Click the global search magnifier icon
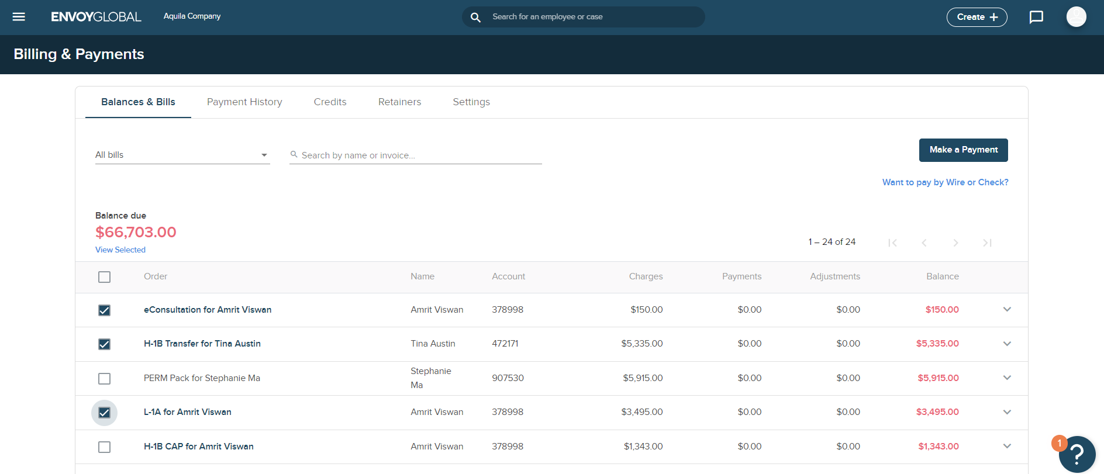1104x474 pixels. click(476, 18)
